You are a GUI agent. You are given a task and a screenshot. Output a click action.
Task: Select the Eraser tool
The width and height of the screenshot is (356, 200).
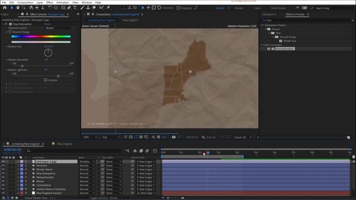(x=94, y=8)
